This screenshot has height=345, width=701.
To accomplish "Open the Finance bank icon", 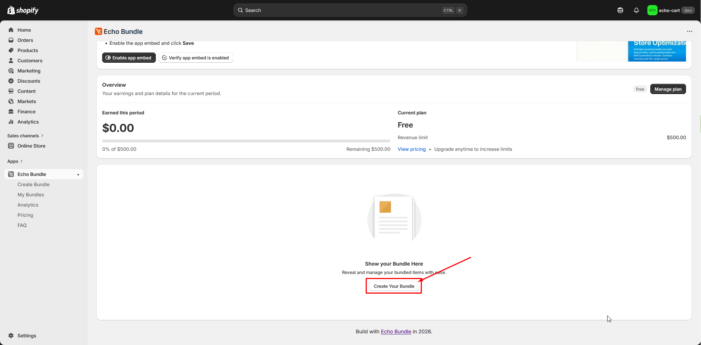I will click(x=11, y=111).
